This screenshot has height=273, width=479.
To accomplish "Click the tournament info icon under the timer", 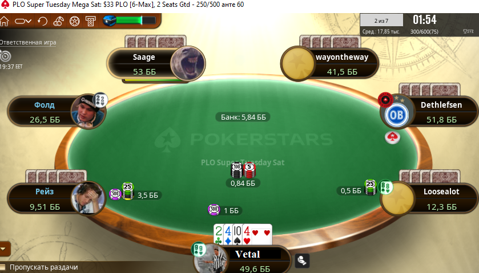I will 468,31.
